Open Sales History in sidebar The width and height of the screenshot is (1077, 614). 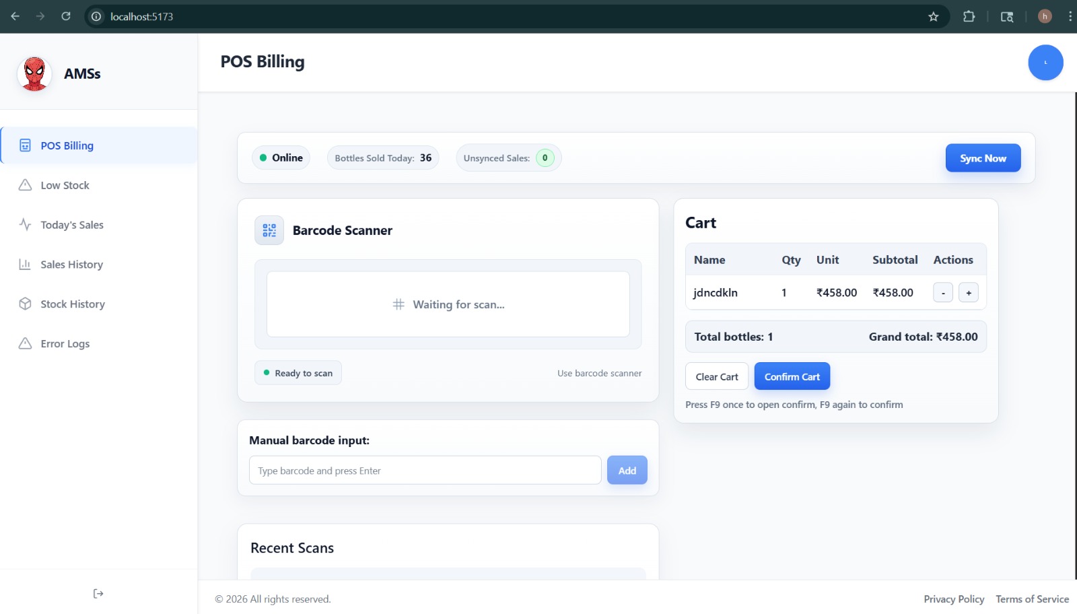pos(71,265)
